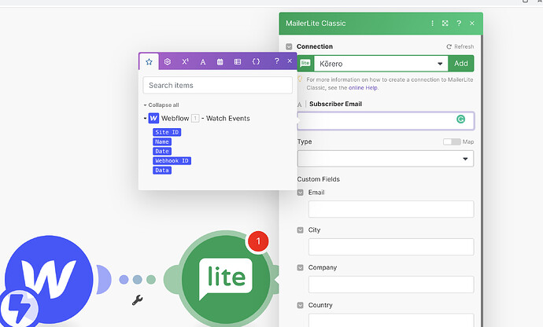This screenshot has height=327, width=543.
Task: Select the Webflow module on canvas
Action: pos(49,279)
